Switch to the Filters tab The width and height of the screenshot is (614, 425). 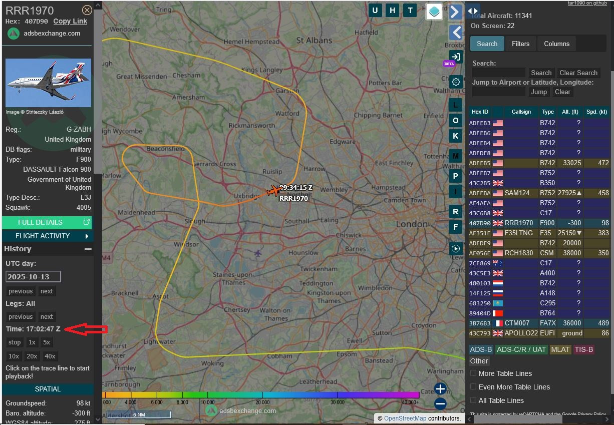(x=520, y=44)
